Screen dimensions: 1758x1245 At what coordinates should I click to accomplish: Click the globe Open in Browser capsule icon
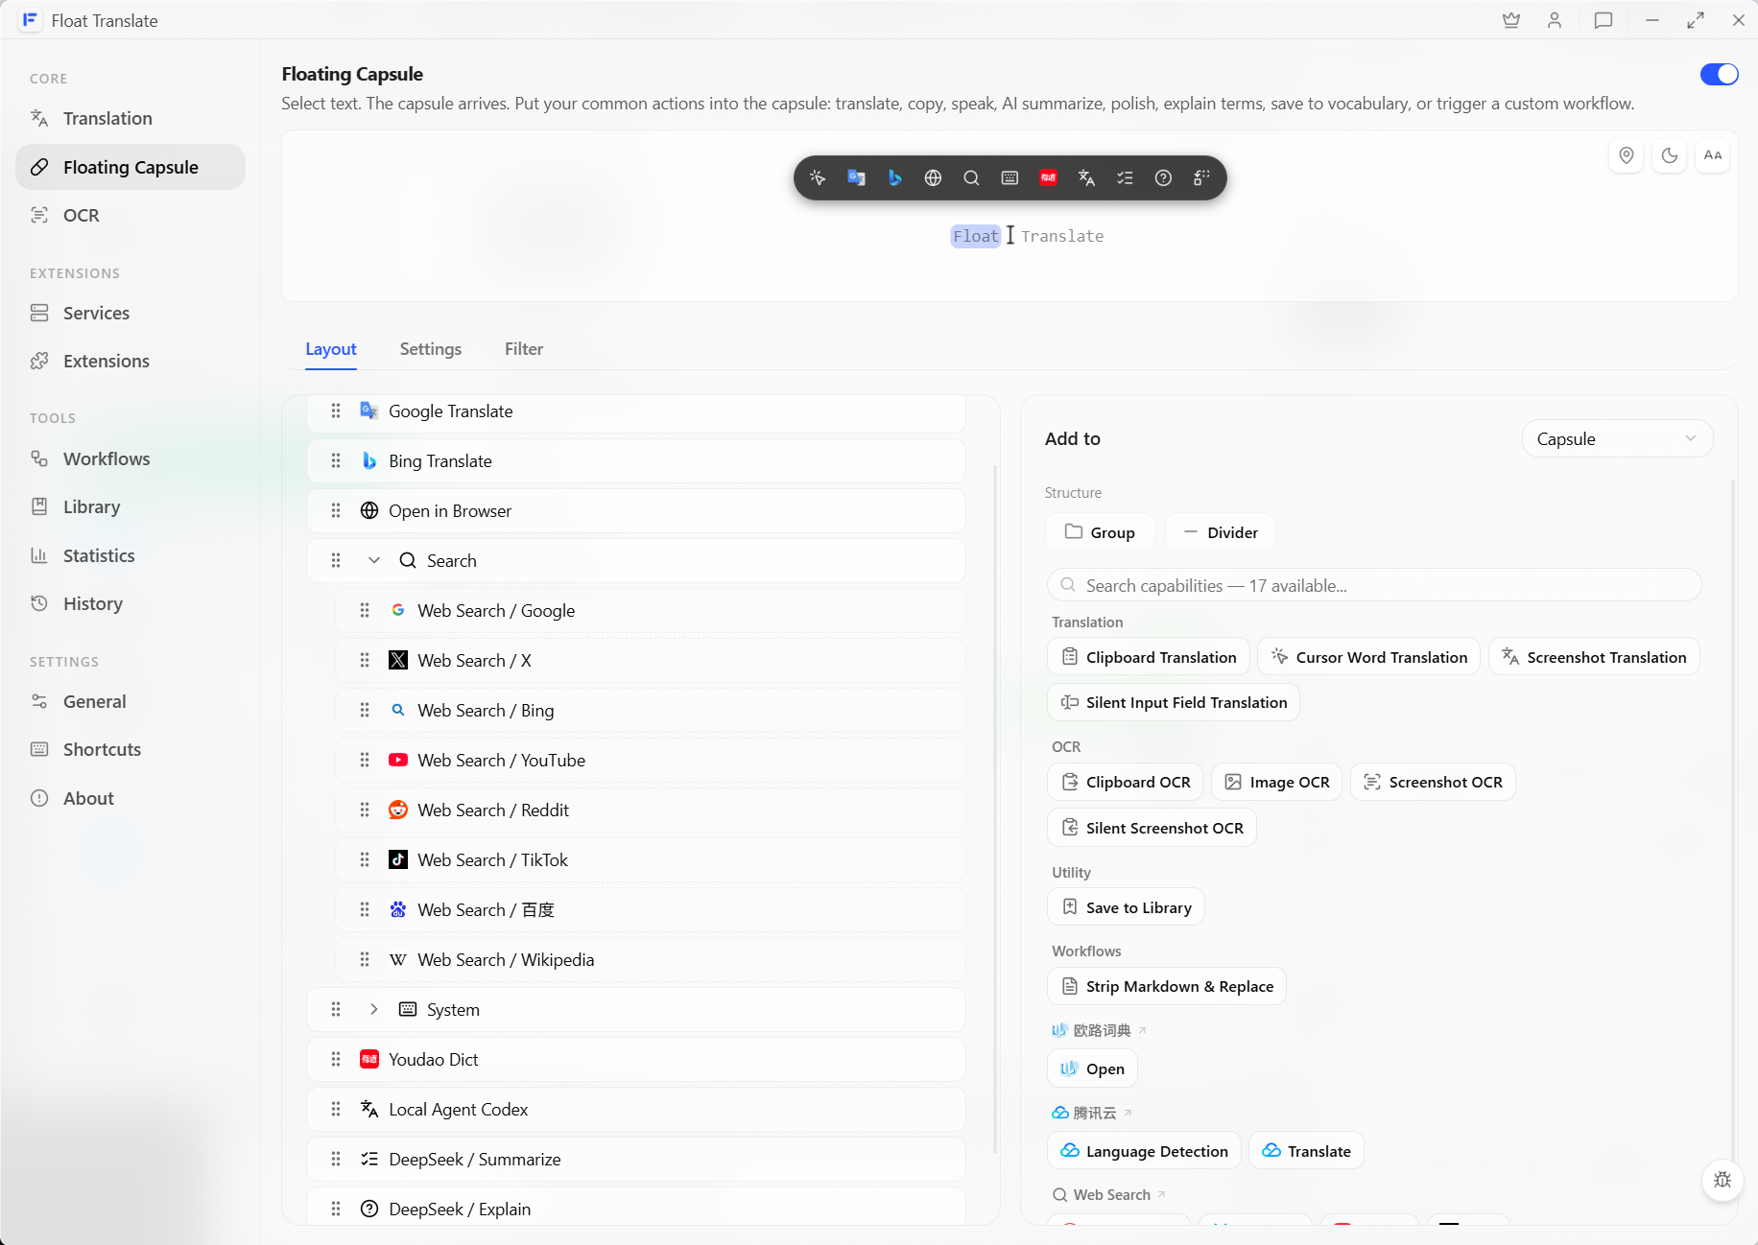(933, 177)
